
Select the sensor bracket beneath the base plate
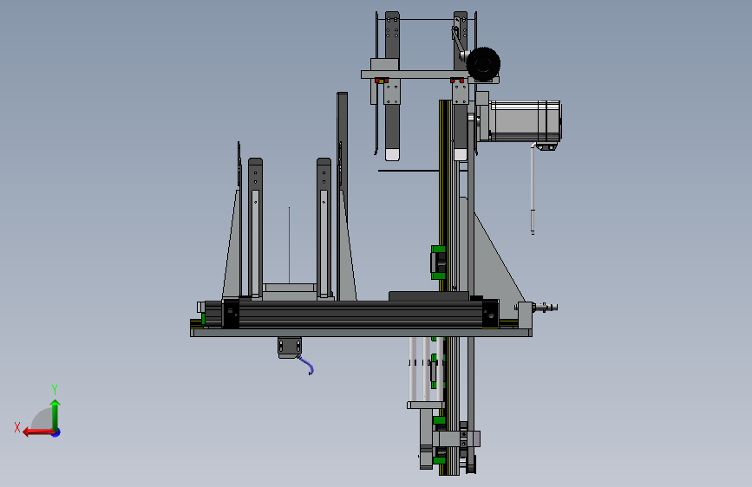pos(290,347)
